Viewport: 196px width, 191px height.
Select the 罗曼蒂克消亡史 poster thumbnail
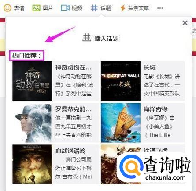click(x=32, y=123)
